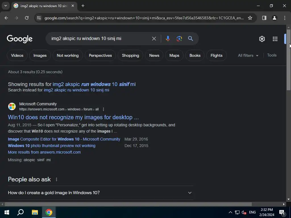Screen dimensions: 291x218
Task: Search instead for original query
Action: [x=76, y=90]
